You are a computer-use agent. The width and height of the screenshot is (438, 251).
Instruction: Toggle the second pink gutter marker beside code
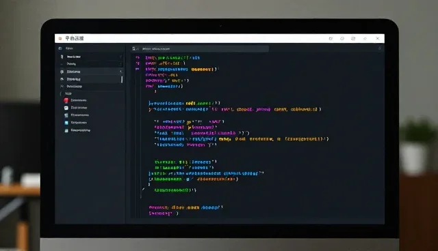pyautogui.click(x=138, y=63)
